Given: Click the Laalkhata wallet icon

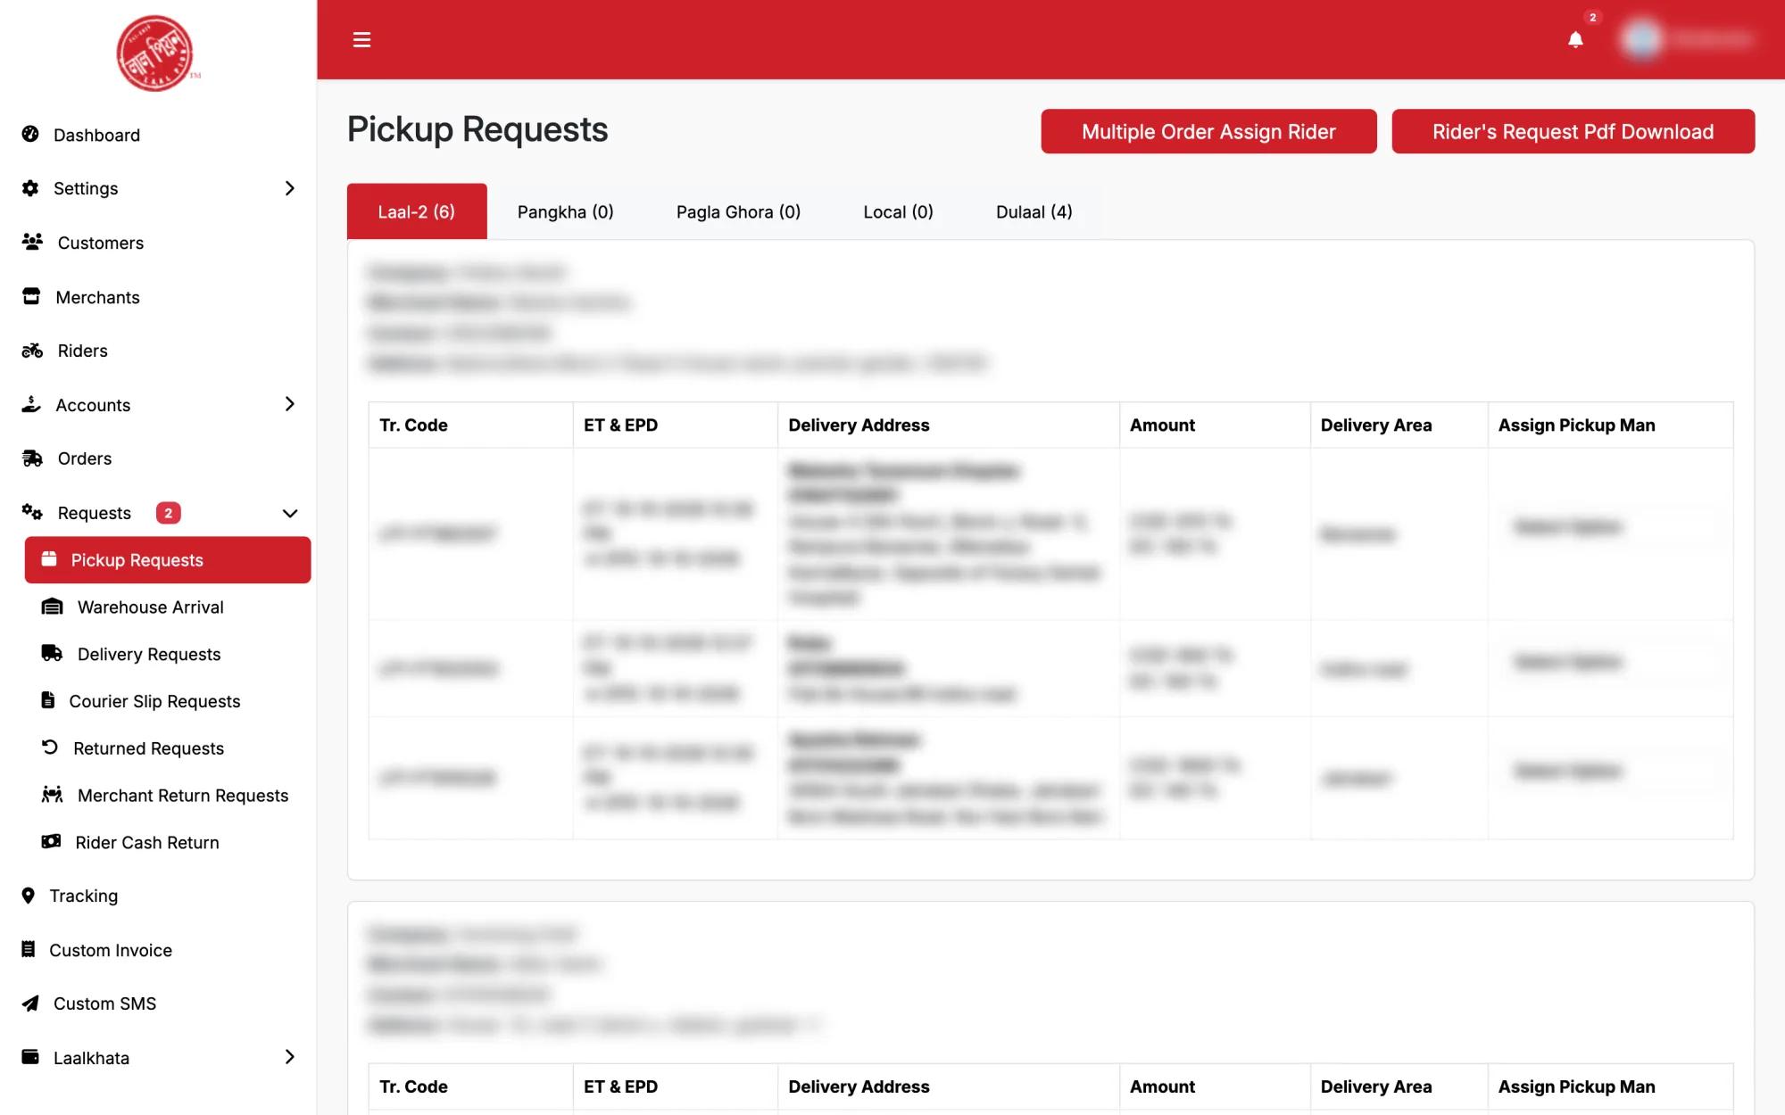Looking at the screenshot, I should 30,1057.
